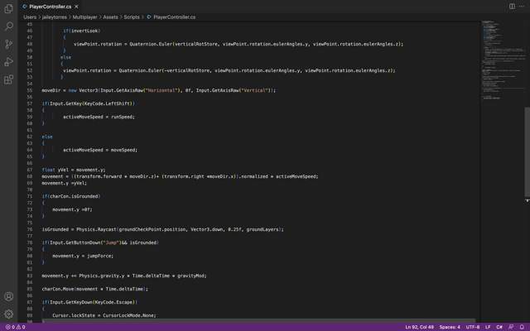Click 'charCon.Move(movement * Time.deltaTime);' line
This screenshot has height=331, width=530.
point(95,289)
